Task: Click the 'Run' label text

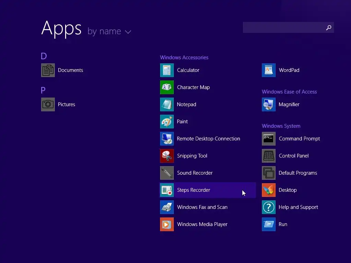Action: pos(283,224)
